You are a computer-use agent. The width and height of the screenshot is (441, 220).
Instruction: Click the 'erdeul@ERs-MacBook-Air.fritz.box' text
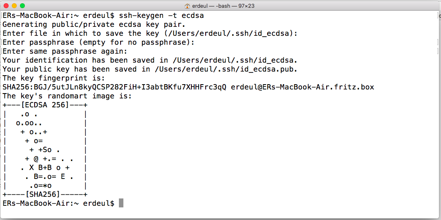click(302, 87)
